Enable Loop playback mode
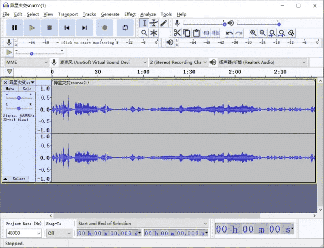 tap(125, 28)
